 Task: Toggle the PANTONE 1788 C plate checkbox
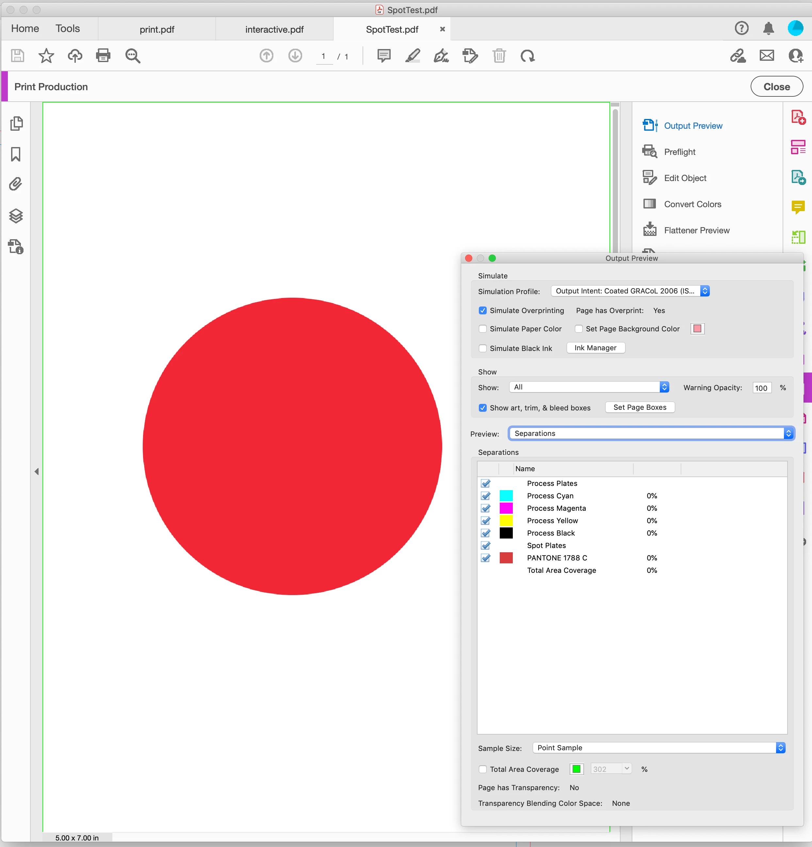[485, 558]
